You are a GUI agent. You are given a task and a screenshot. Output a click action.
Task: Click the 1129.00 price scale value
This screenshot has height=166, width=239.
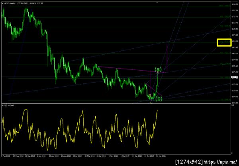(x=235, y=91)
